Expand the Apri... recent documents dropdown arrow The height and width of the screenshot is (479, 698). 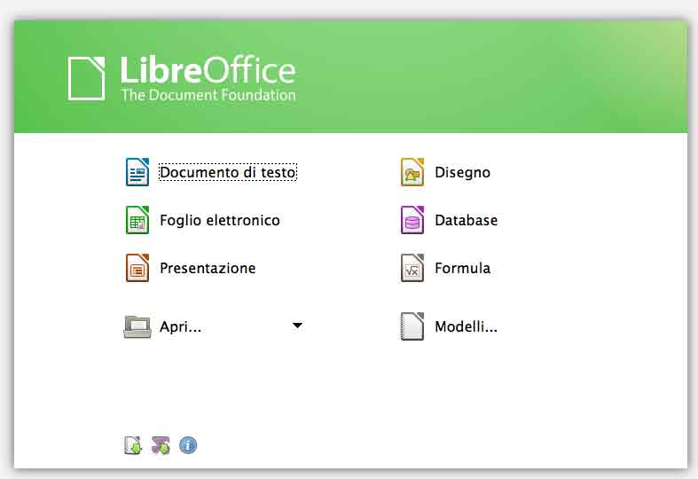[x=297, y=326]
